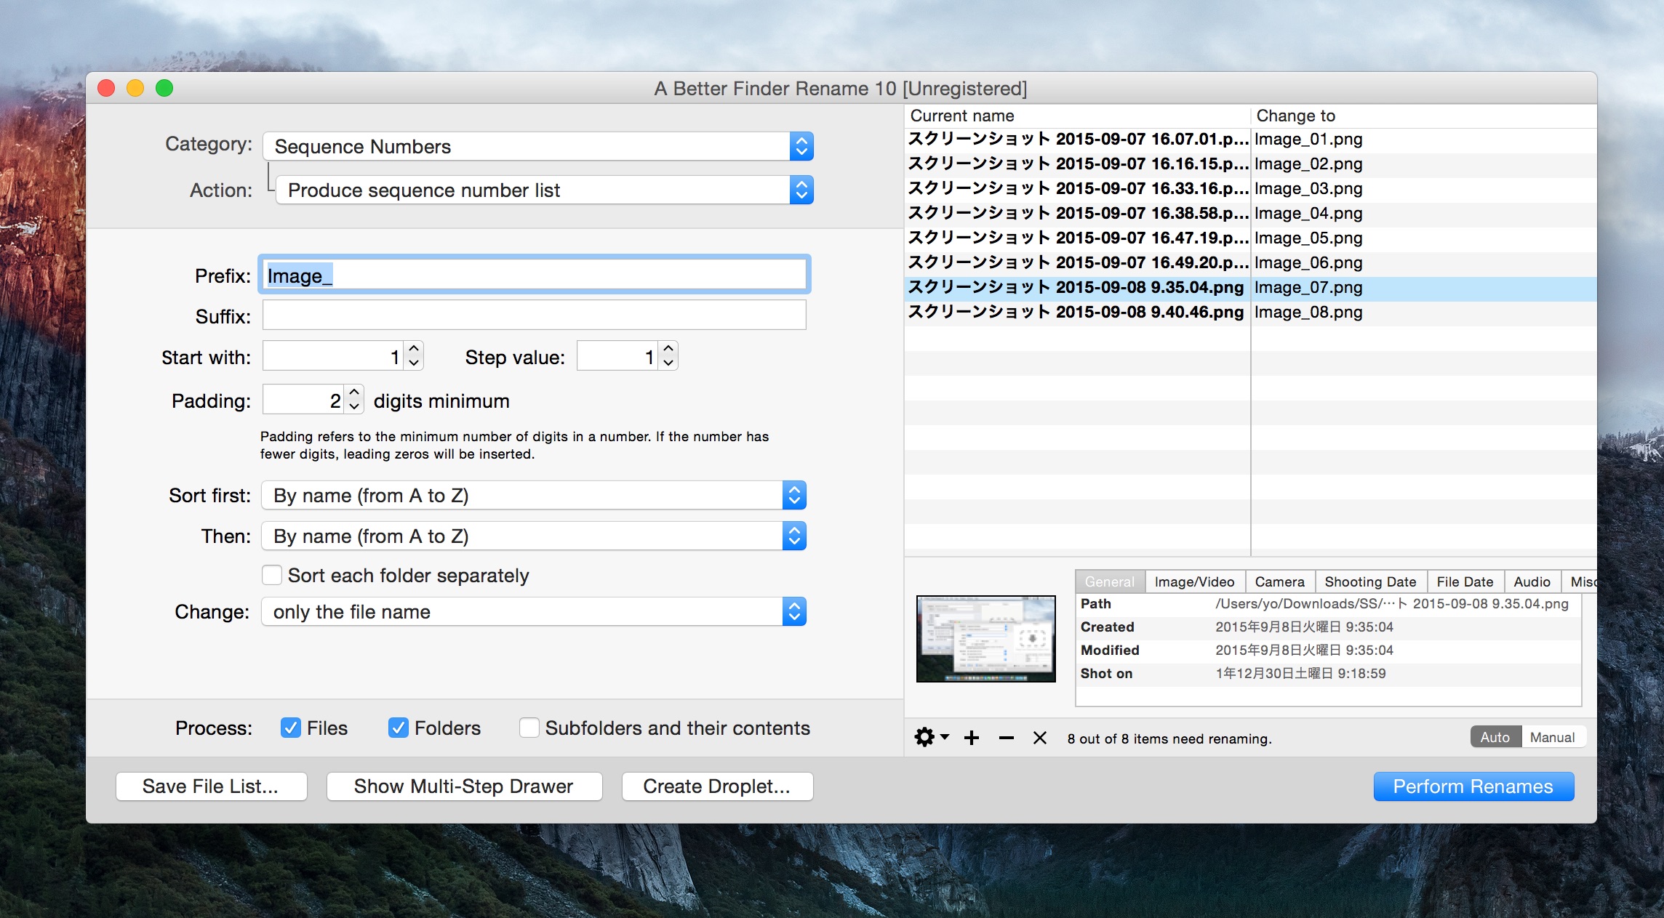Click the screenshot preview thumbnail
Image resolution: width=1664 pixels, height=918 pixels.
(x=985, y=638)
